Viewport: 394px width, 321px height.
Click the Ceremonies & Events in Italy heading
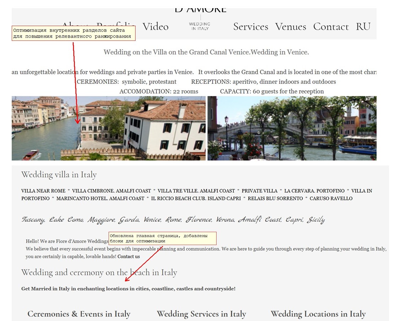tap(79, 314)
